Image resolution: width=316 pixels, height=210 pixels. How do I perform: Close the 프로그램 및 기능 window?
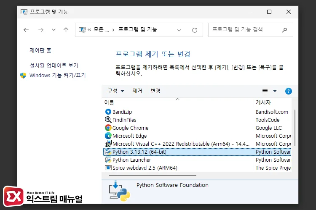(289, 12)
